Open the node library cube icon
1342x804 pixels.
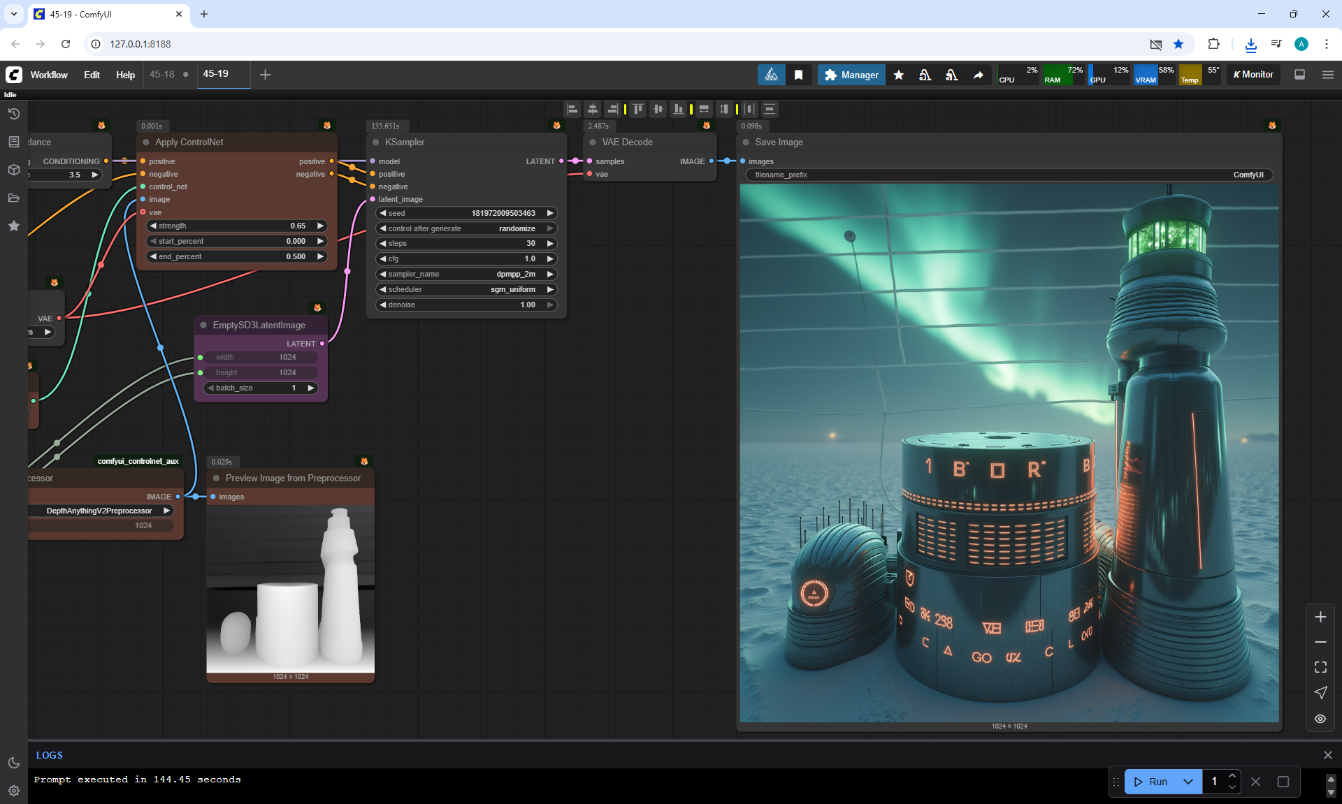13,170
